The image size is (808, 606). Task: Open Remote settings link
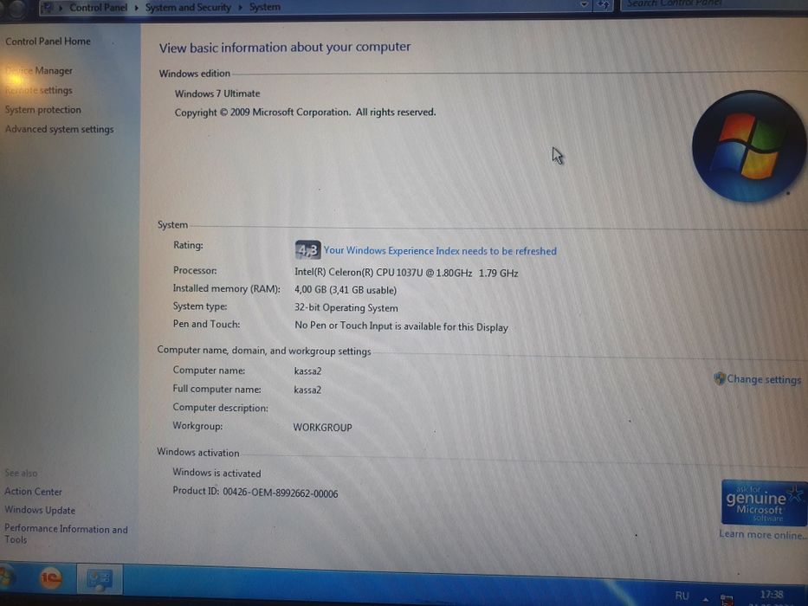click(x=39, y=90)
